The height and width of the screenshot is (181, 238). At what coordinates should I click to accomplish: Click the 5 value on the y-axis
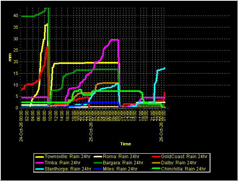[17, 97]
